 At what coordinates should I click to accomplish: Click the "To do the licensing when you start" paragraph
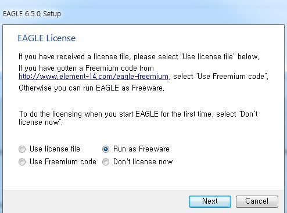tap(138, 118)
